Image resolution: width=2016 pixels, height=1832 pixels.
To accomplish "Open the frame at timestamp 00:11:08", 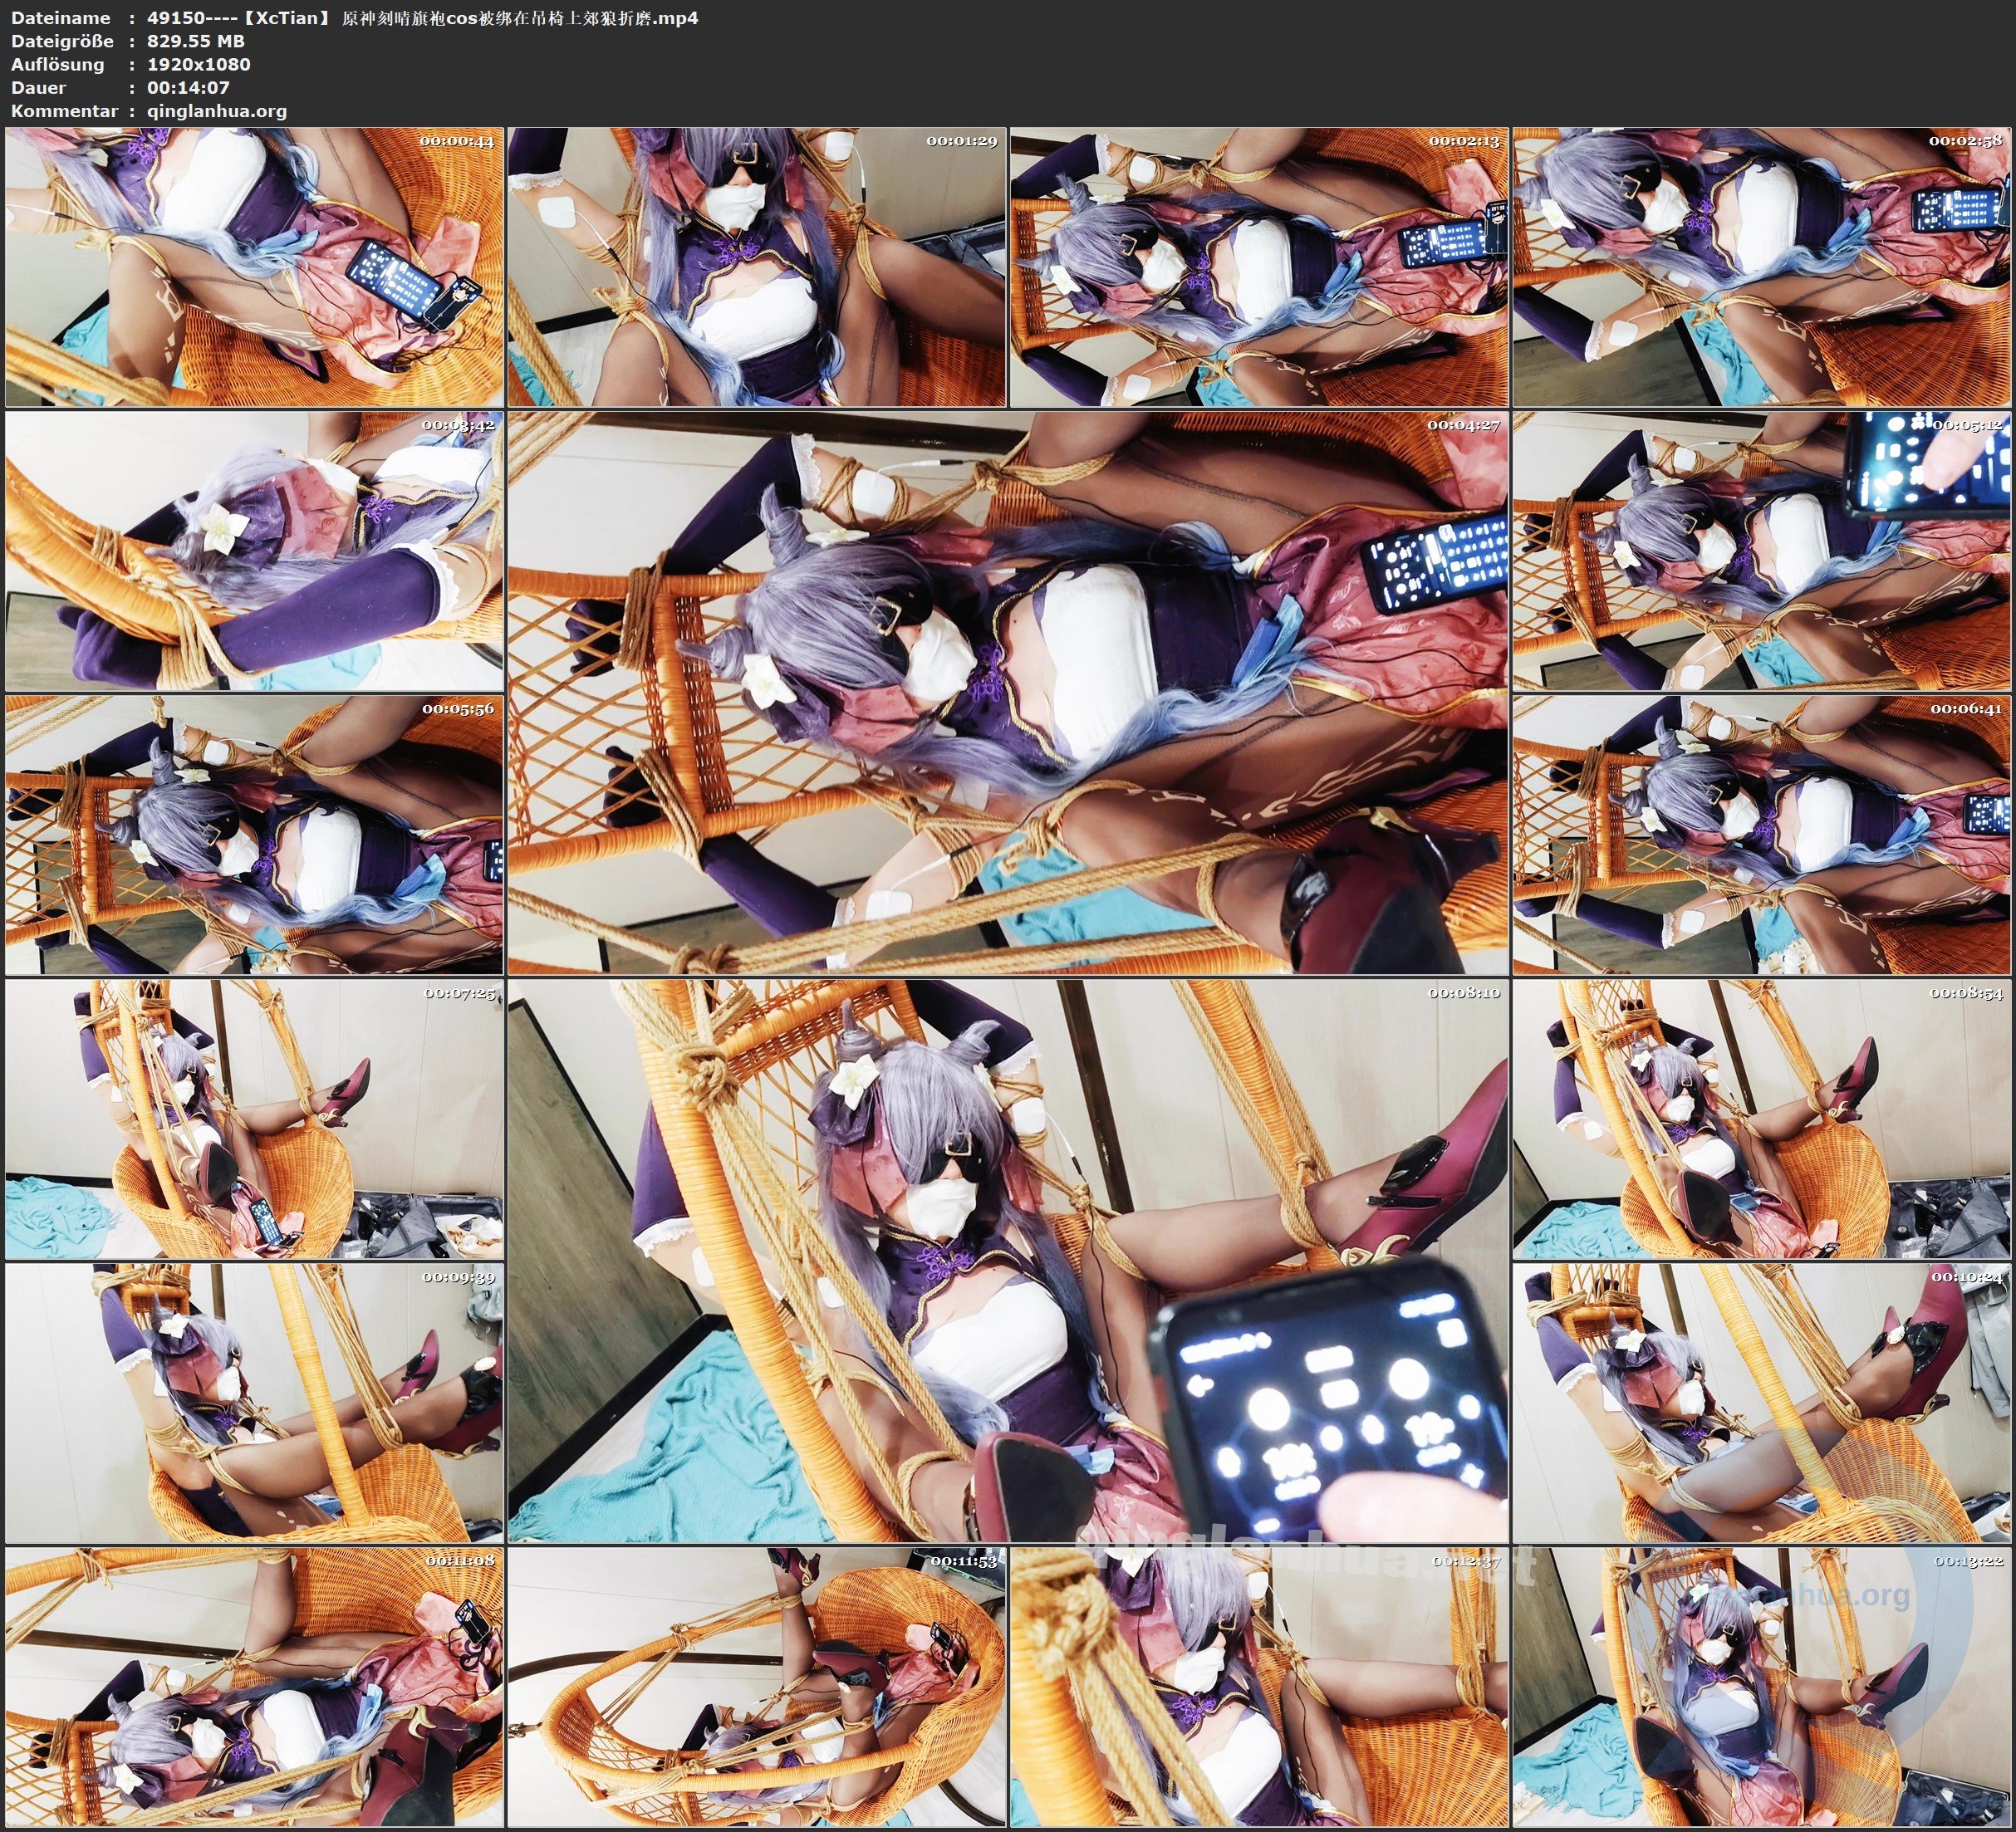I will (254, 1687).
